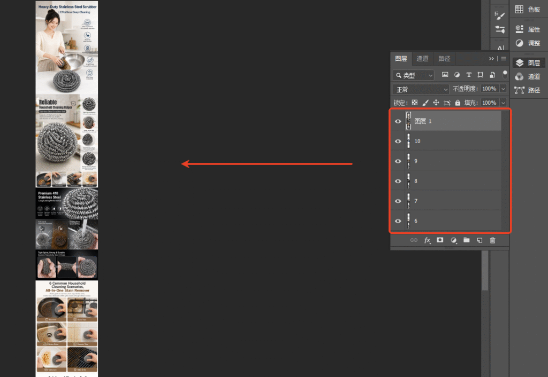Click the Premium 410 Stainless Steel text on canvas

(49, 195)
